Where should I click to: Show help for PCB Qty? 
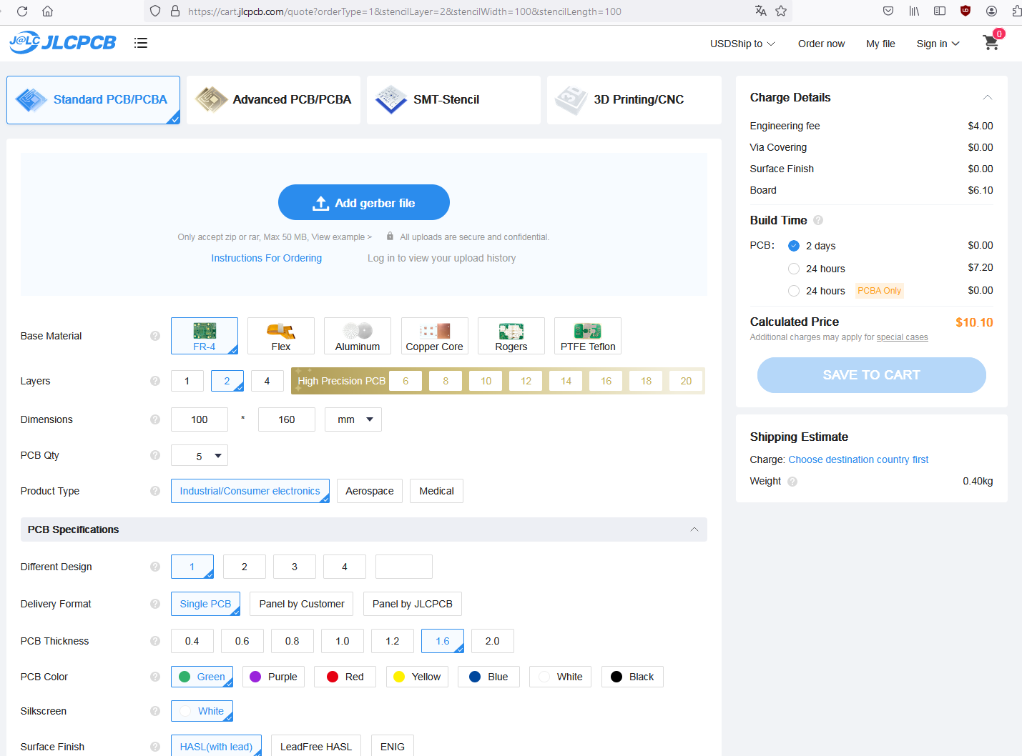point(155,455)
